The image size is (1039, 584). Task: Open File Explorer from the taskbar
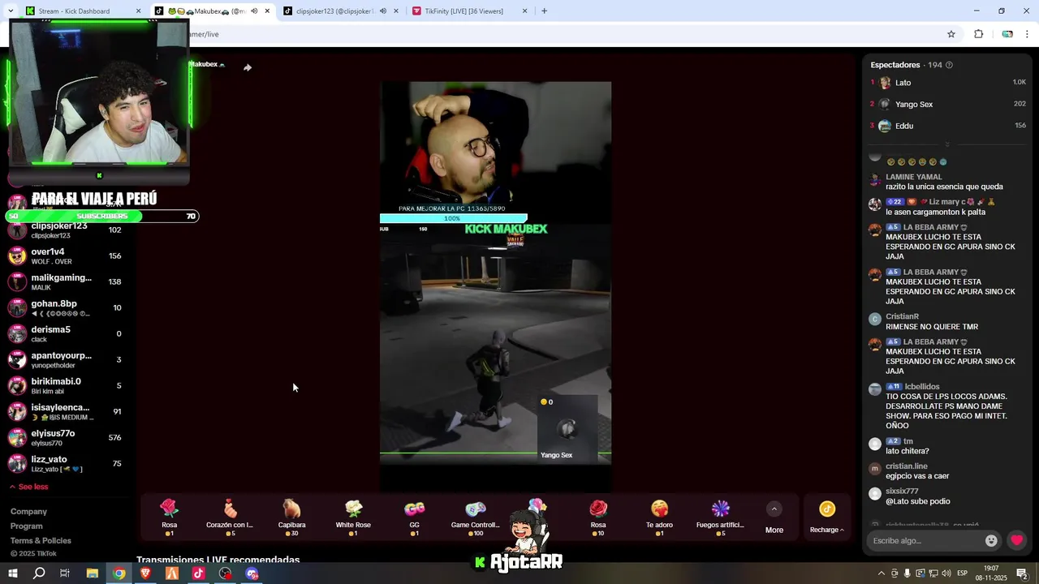93,573
